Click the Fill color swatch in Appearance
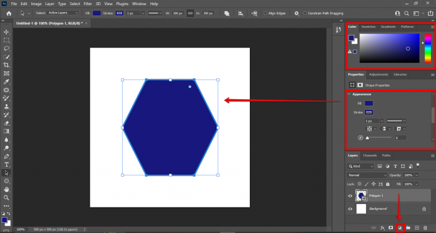This screenshot has height=233, width=436. 369,103
